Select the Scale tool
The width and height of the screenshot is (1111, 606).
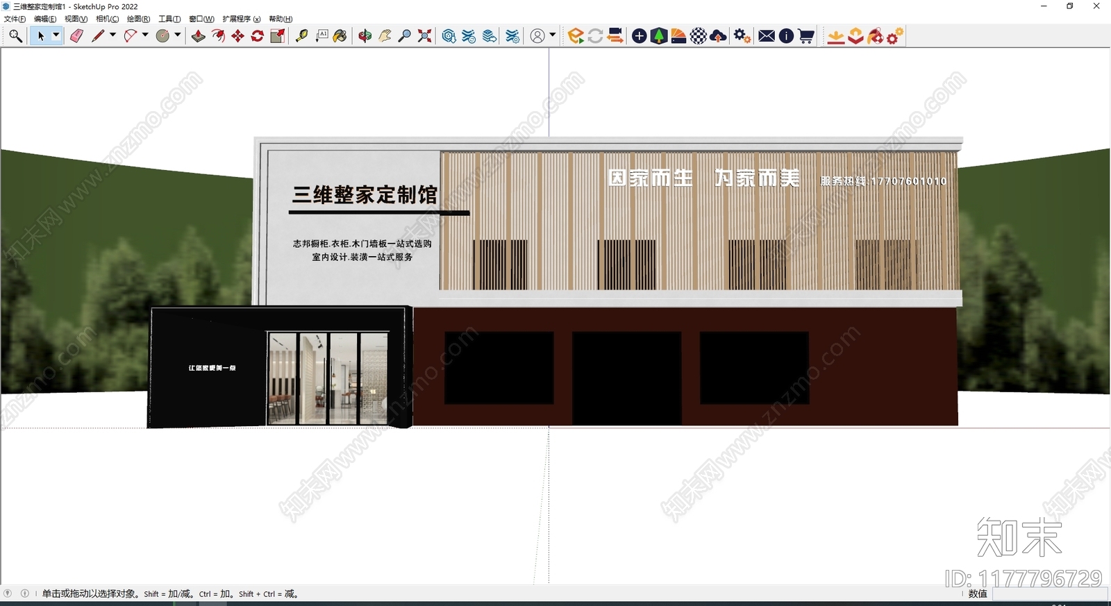coord(277,36)
